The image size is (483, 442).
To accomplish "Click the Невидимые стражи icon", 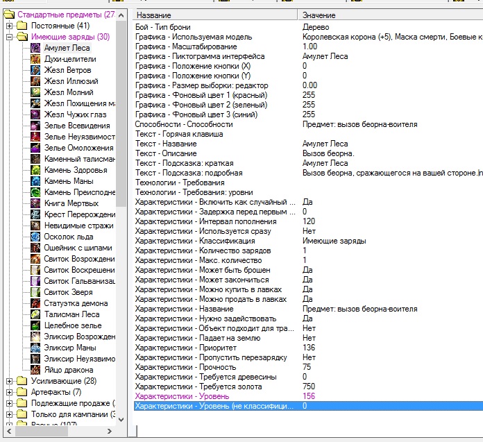I will (x=35, y=226).
